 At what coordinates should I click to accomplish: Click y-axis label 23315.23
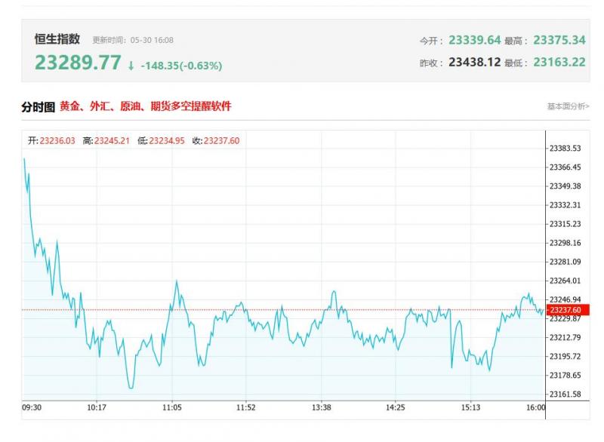coord(565,224)
